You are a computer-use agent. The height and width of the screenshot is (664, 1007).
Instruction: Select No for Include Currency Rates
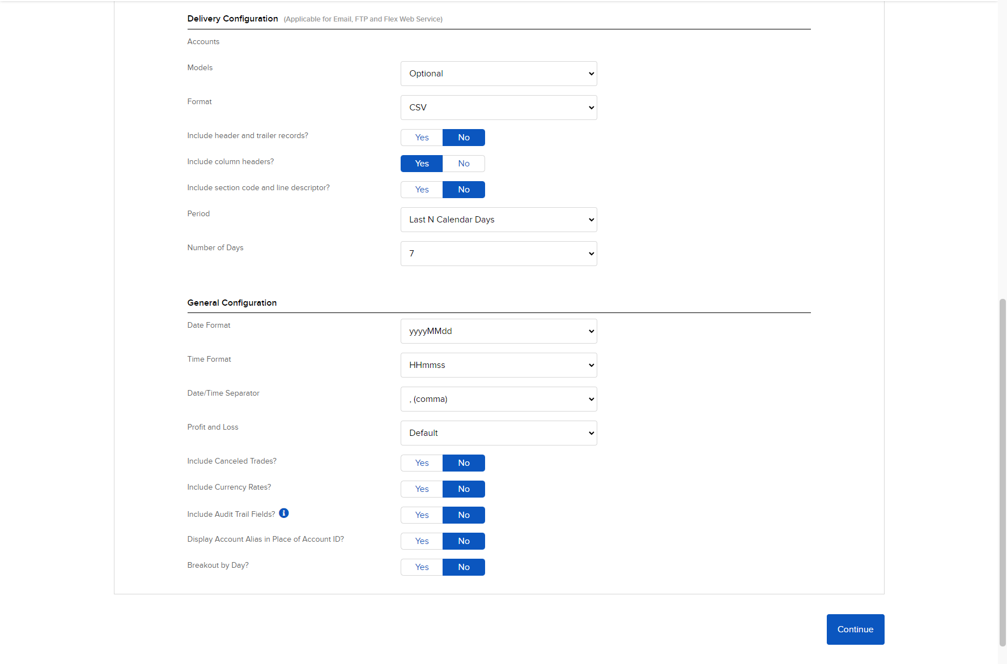(x=464, y=489)
